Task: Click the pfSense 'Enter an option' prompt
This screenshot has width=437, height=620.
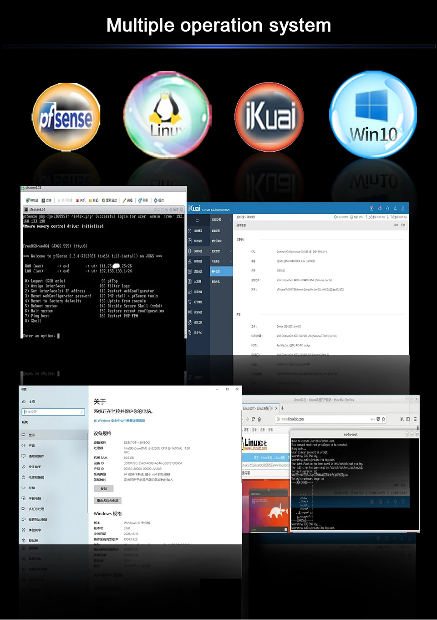Action: click(41, 336)
